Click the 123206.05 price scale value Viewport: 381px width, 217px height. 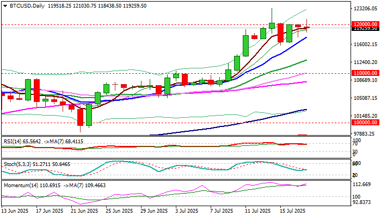point(365,9)
